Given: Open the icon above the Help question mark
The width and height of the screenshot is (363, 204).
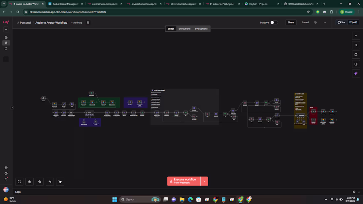Looking at the screenshot, I should [x=6, y=168].
